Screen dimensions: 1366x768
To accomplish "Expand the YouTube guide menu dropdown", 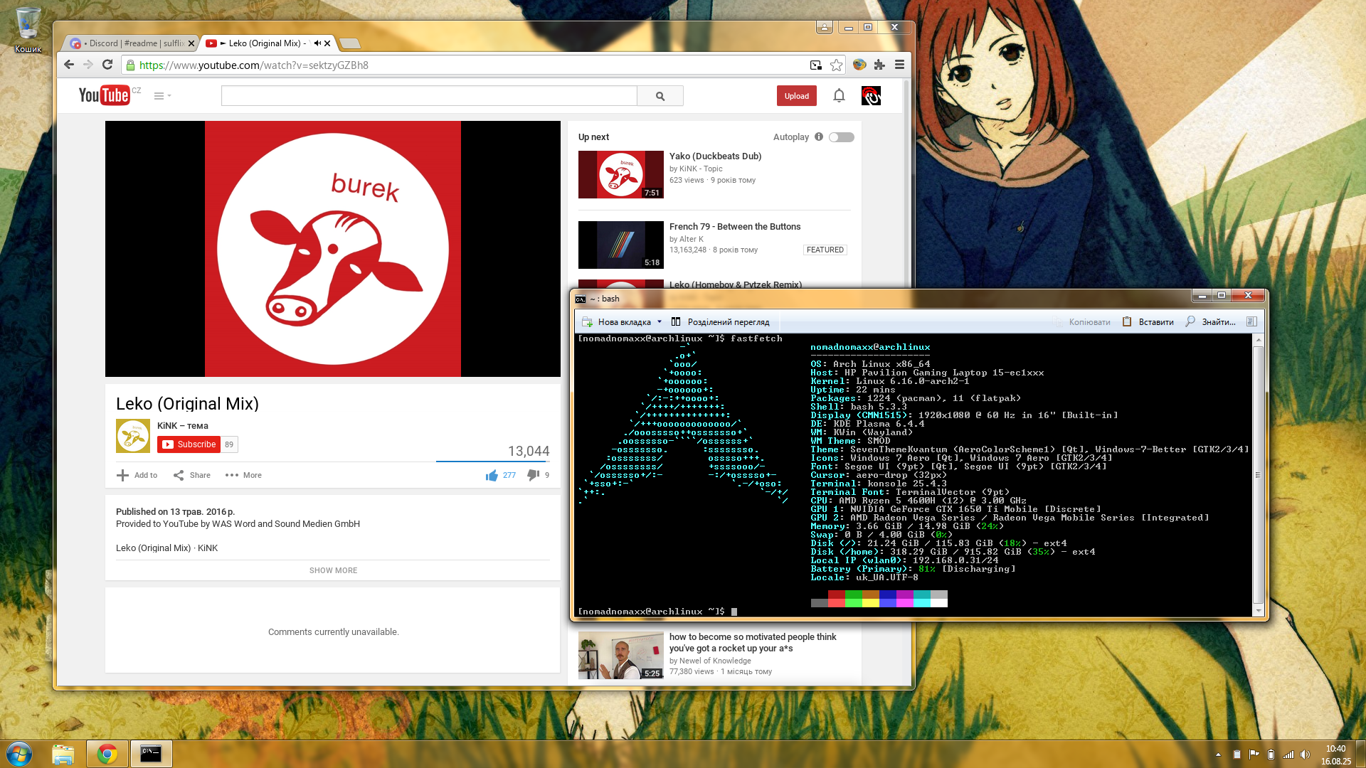I will point(162,96).
